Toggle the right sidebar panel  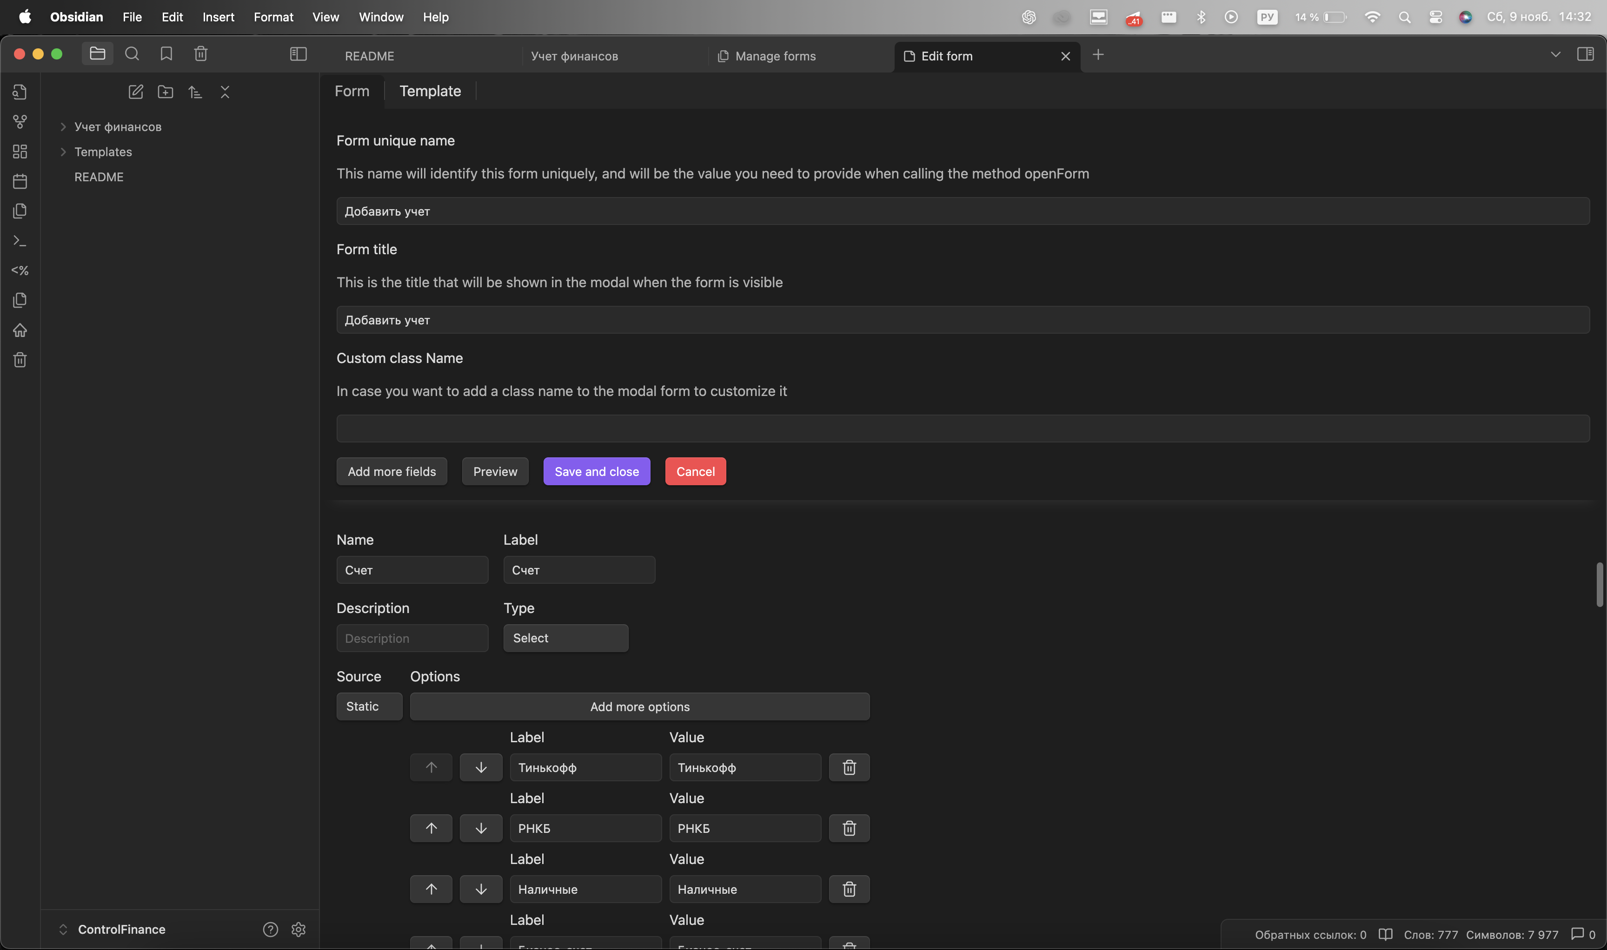pyautogui.click(x=1585, y=54)
